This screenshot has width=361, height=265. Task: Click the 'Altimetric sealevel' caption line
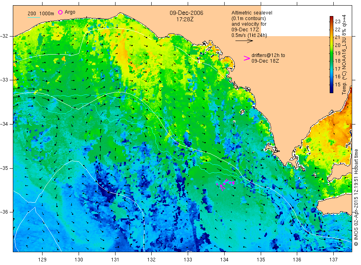[252, 13]
